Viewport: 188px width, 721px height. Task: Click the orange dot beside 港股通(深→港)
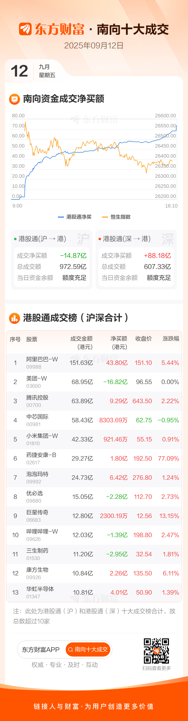pos(100,239)
